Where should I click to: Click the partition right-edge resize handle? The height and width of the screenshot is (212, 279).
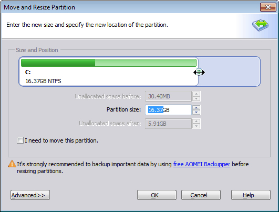(x=199, y=72)
